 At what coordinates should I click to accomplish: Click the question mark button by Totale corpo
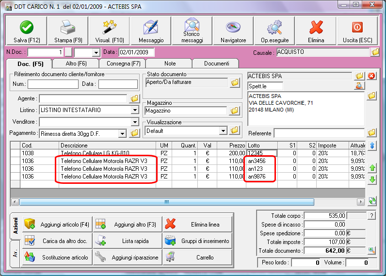coord(372,216)
